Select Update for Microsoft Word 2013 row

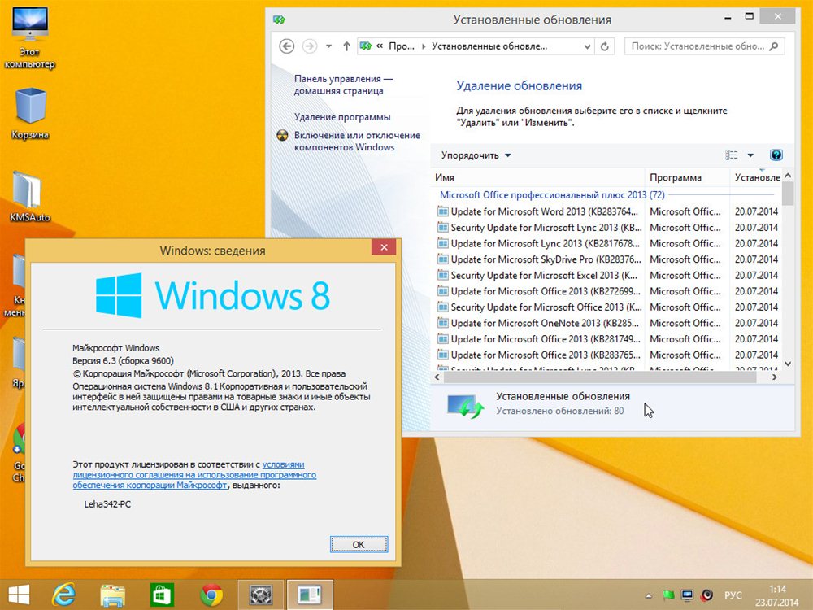click(606, 211)
